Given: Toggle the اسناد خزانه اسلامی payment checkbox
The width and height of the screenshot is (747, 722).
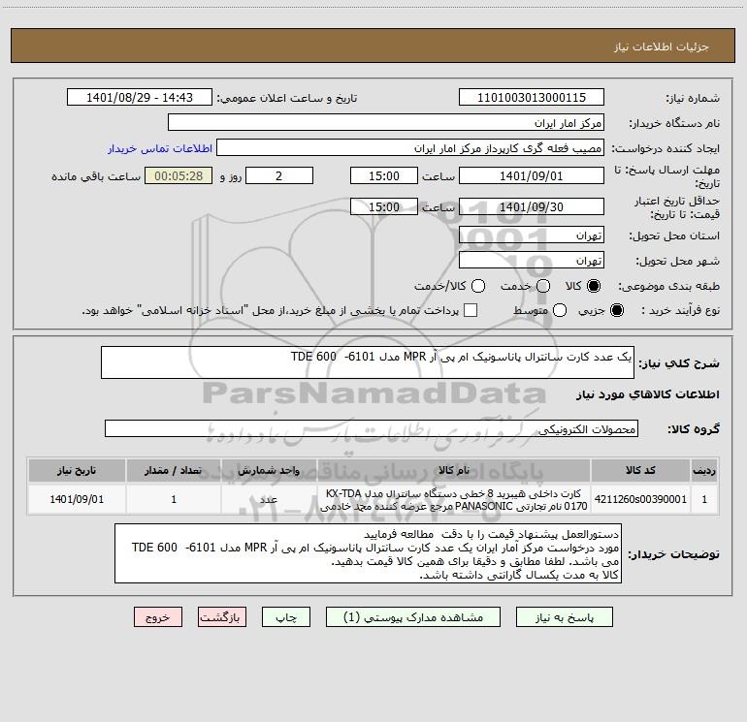Looking at the screenshot, I should point(471,310).
